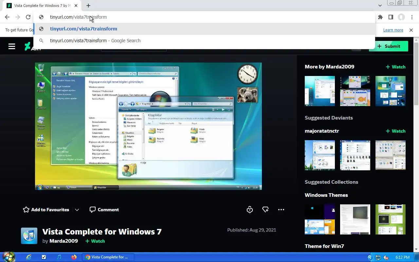Open a new browser tab
419x262 pixels.
[x=88, y=6]
